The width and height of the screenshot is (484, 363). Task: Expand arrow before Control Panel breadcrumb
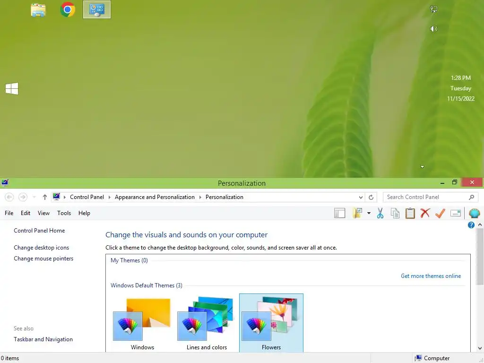click(64, 197)
